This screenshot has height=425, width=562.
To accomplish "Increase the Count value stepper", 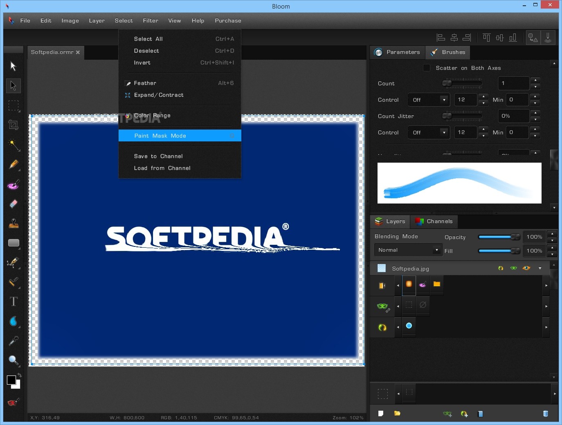I will point(535,80).
